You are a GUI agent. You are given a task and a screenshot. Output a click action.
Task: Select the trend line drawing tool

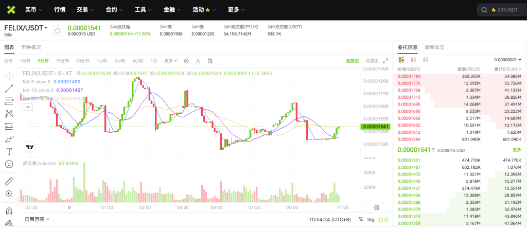(9, 89)
